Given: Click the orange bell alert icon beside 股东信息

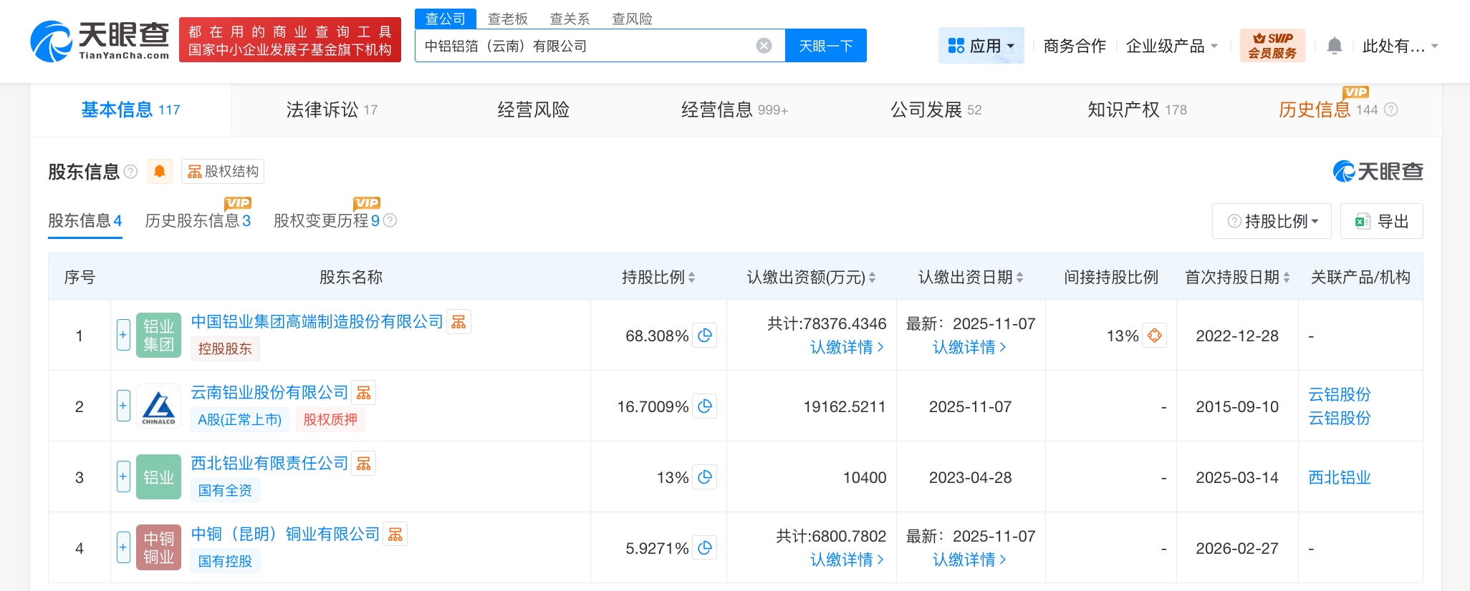Looking at the screenshot, I should click(160, 172).
